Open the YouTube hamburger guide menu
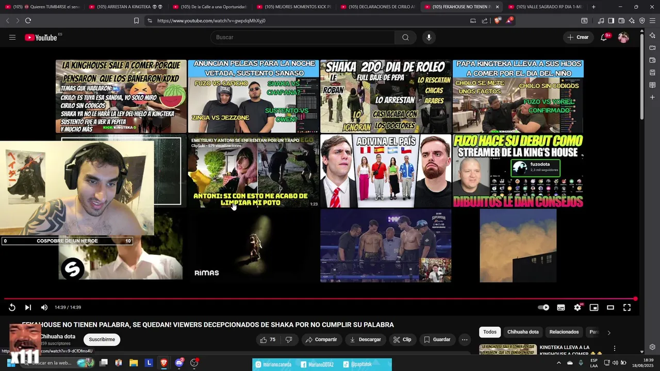 click(12, 37)
